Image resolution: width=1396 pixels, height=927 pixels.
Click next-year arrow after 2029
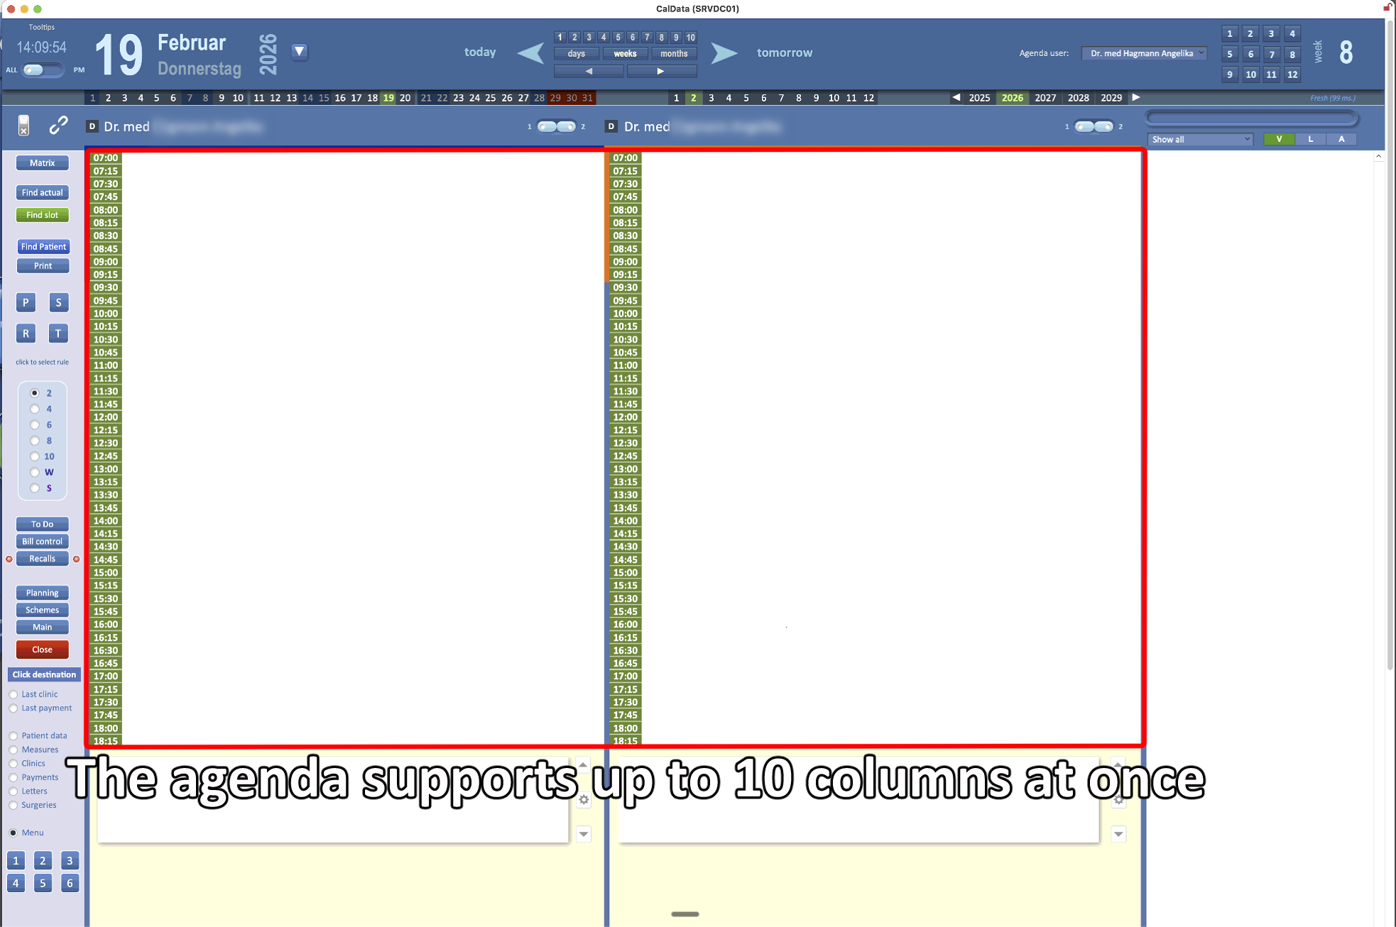click(x=1136, y=97)
